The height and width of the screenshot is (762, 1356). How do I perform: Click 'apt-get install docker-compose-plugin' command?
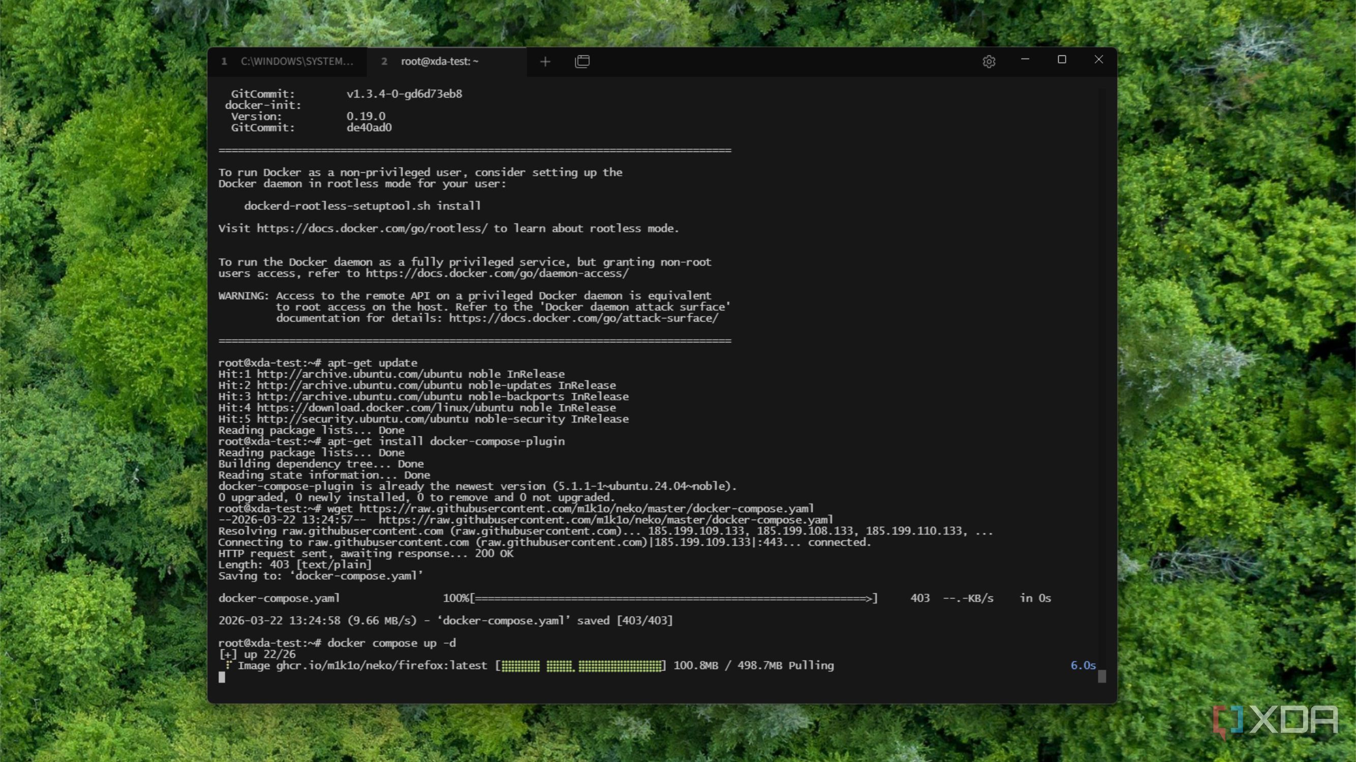tap(446, 441)
